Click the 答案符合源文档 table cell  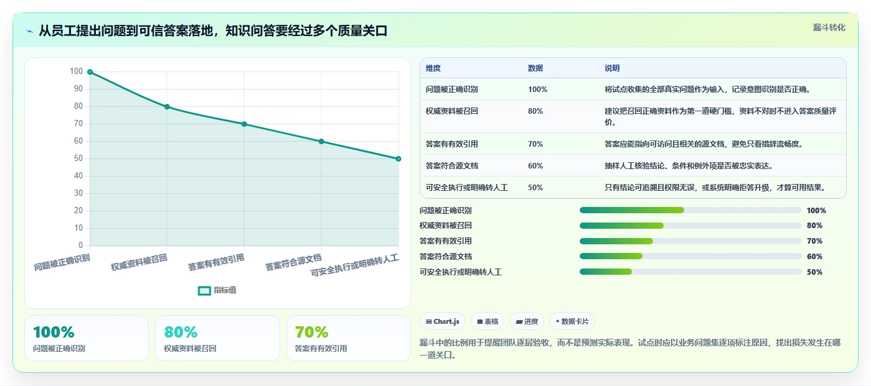[x=452, y=166]
